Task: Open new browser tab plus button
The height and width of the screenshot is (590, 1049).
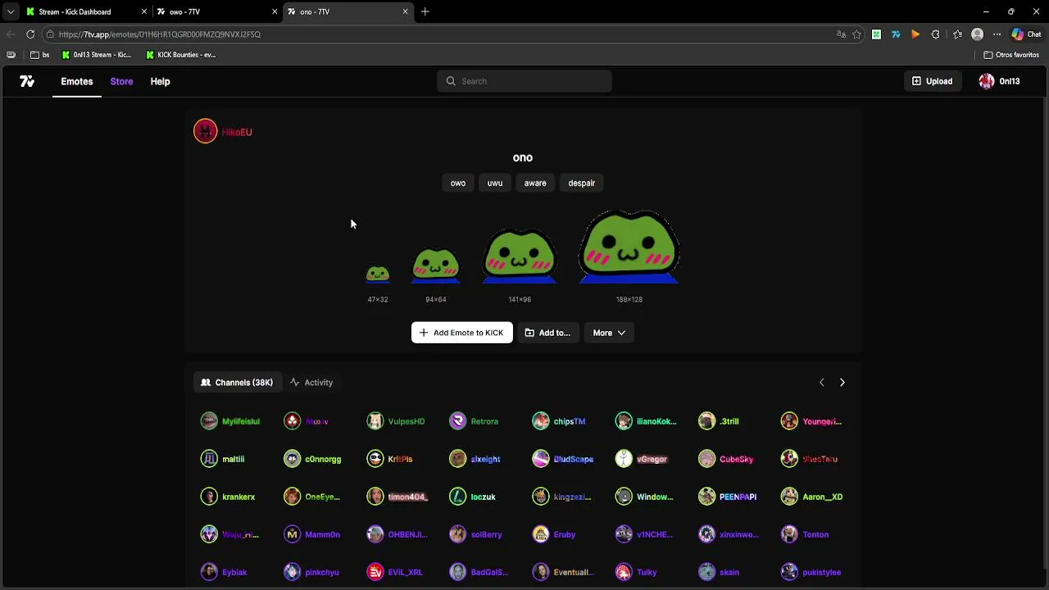Action: click(x=425, y=11)
